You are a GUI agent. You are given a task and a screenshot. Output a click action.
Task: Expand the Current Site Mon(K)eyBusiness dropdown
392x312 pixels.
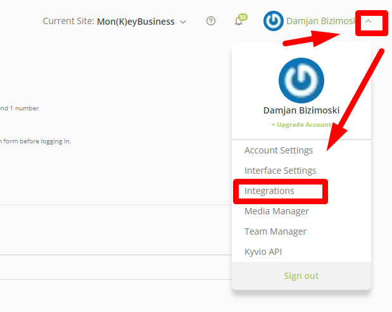click(141, 22)
